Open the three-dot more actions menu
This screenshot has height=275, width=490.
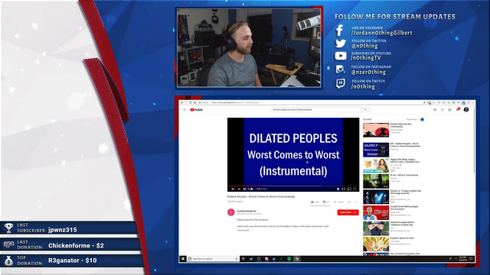pyautogui.click(x=356, y=202)
